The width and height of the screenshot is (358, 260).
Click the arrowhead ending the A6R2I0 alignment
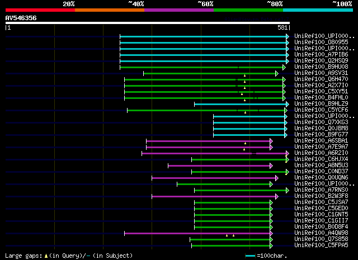pos(288,153)
